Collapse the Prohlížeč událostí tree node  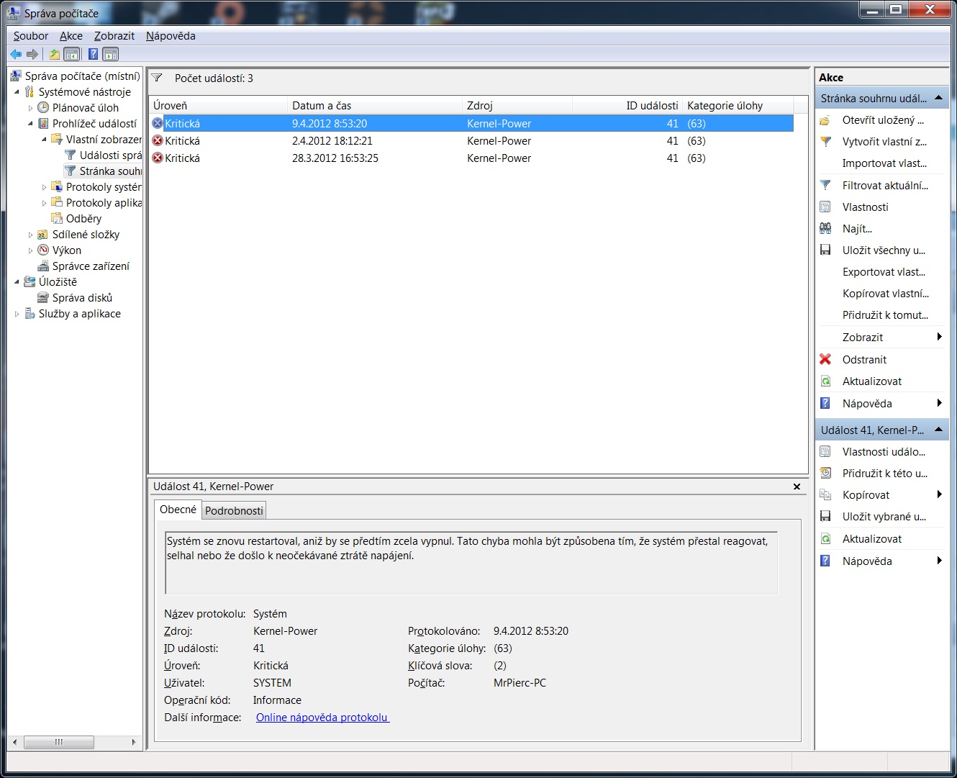coord(30,124)
